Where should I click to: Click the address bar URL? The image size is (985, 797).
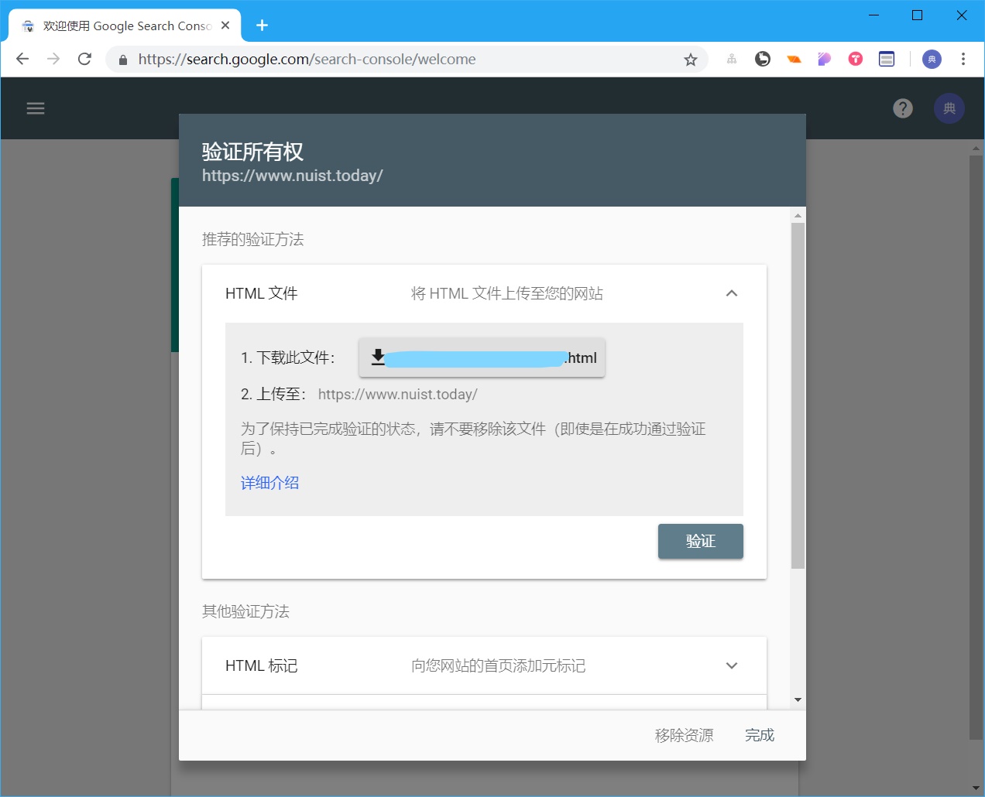pos(307,59)
